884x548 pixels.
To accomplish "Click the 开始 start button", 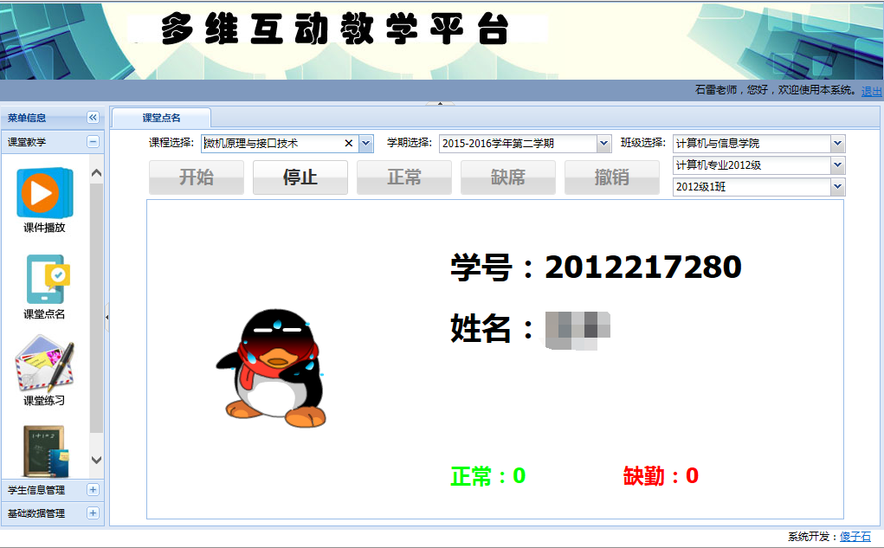I will [197, 177].
